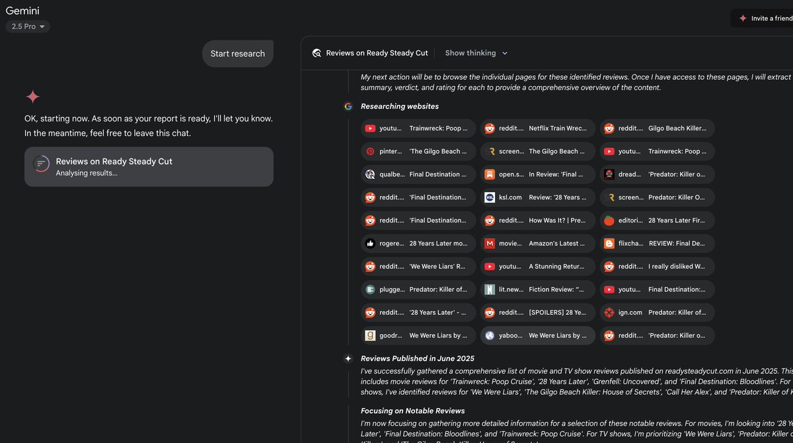793x443 pixels.
Task: Open the last Reddit 'Predator: Killer source chip
Action: coord(658,335)
